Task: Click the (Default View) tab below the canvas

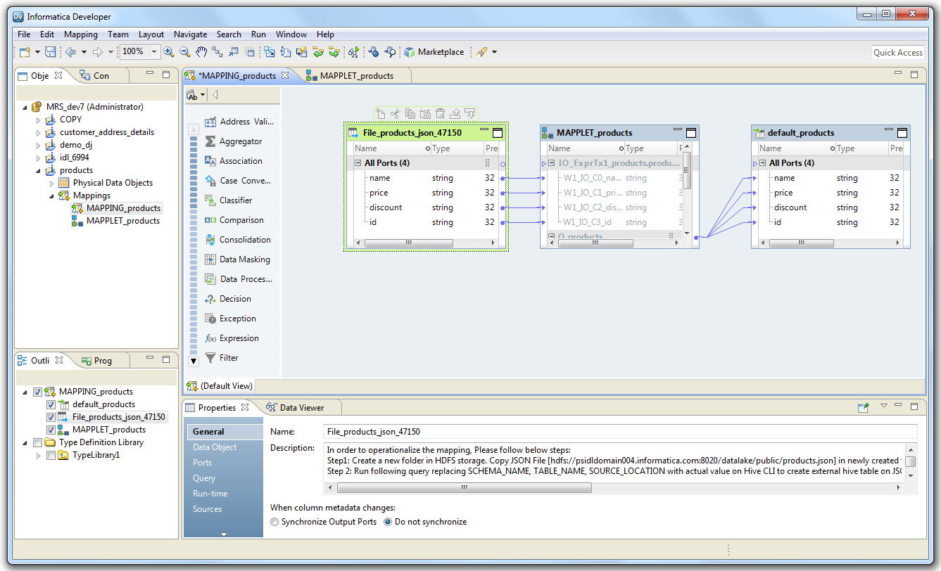Action: [x=220, y=386]
